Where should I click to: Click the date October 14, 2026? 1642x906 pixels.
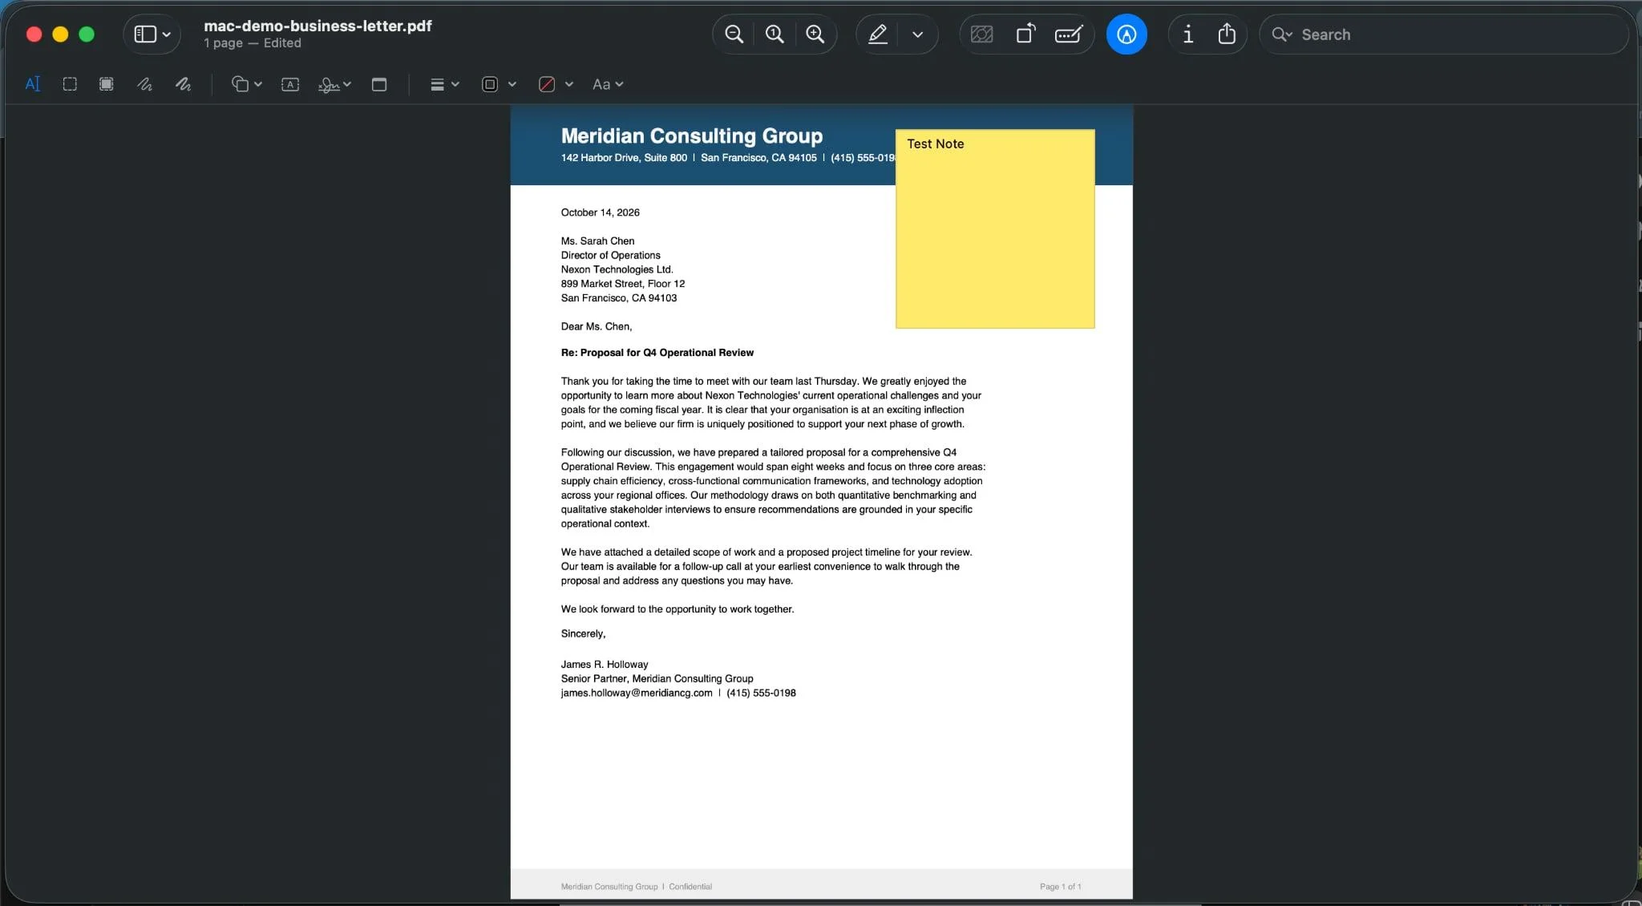coord(600,212)
